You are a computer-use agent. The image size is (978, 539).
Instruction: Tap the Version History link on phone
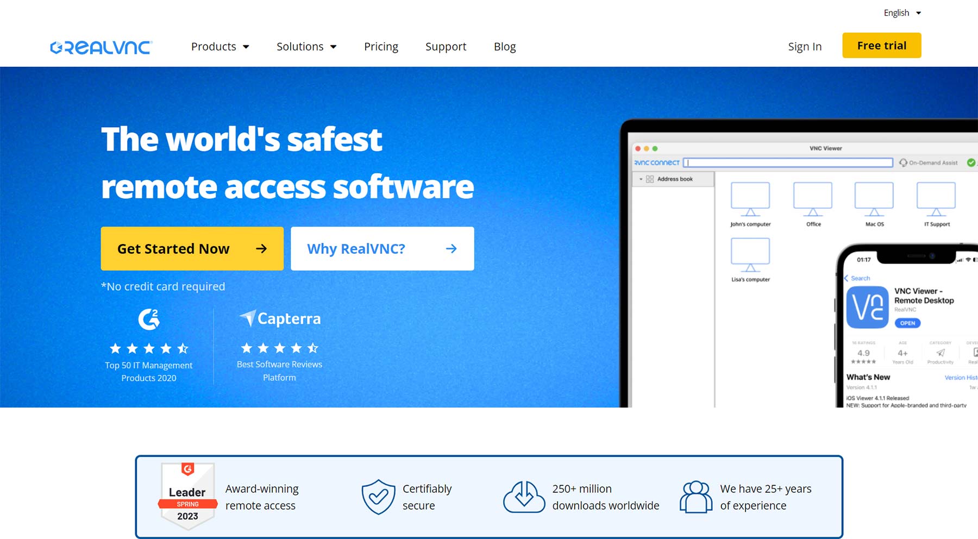(x=961, y=378)
